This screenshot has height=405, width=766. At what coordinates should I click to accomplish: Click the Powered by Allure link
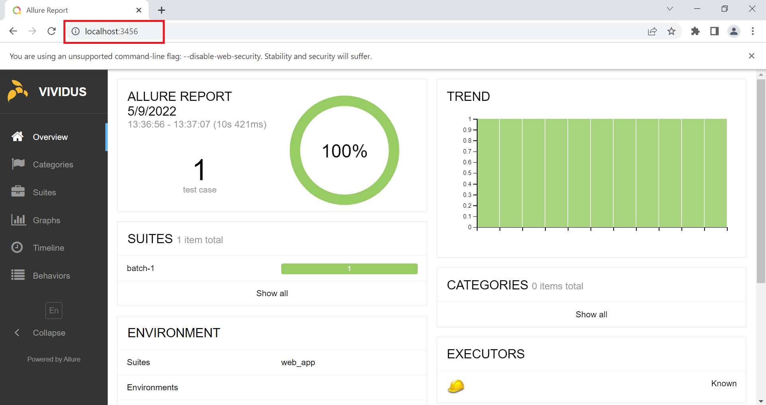tap(53, 359)
